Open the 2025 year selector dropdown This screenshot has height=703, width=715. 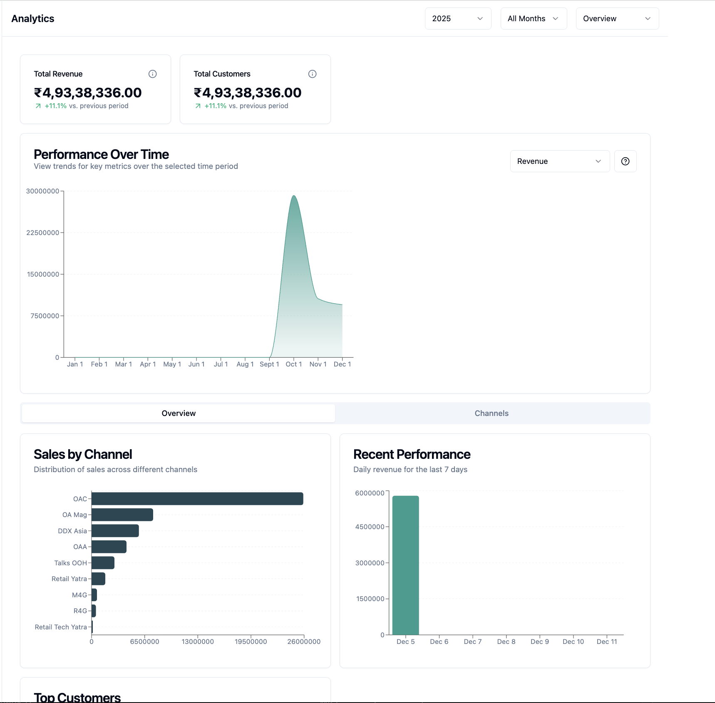coord(458,18)
